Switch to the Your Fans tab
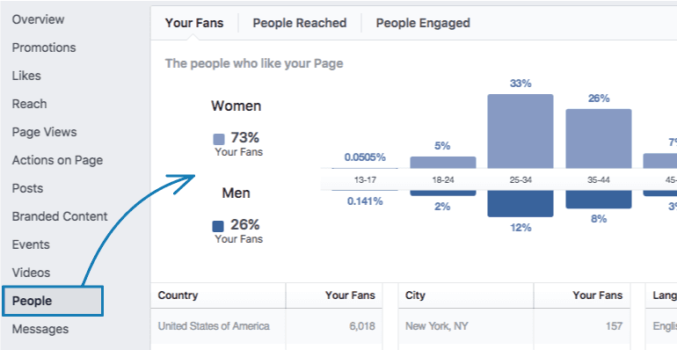Viewport: 677px width, 350px height. click(x=194, y=23)
